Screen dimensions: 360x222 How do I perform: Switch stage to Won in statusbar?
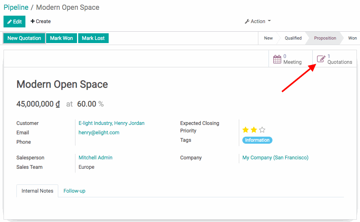click(352, 38)
